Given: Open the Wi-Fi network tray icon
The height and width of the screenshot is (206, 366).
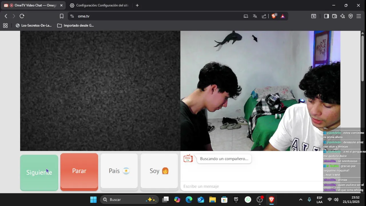Looking at the screenshot, I should pos(330,200).
